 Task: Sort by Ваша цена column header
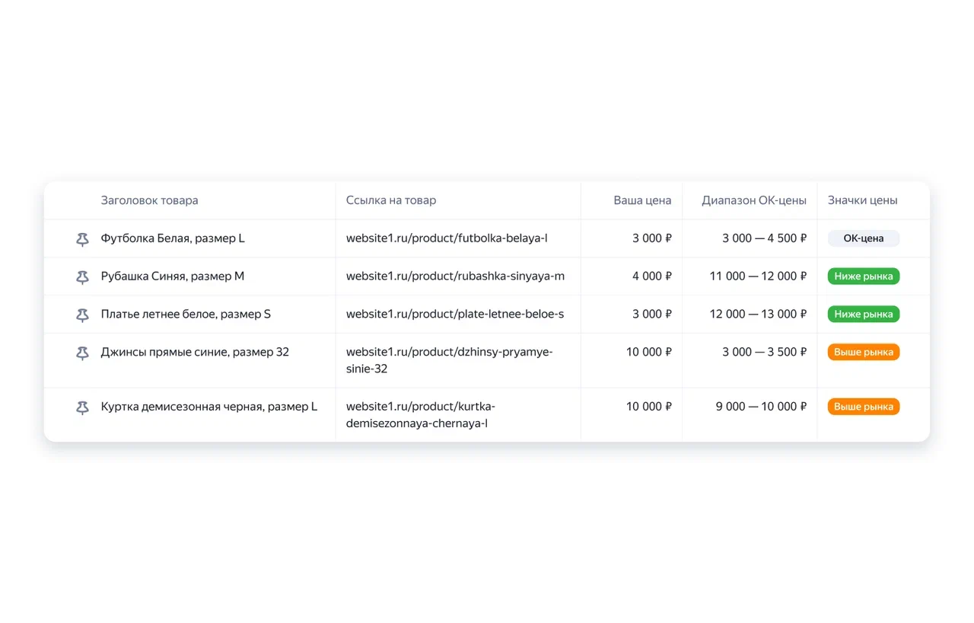coord(642,200)
